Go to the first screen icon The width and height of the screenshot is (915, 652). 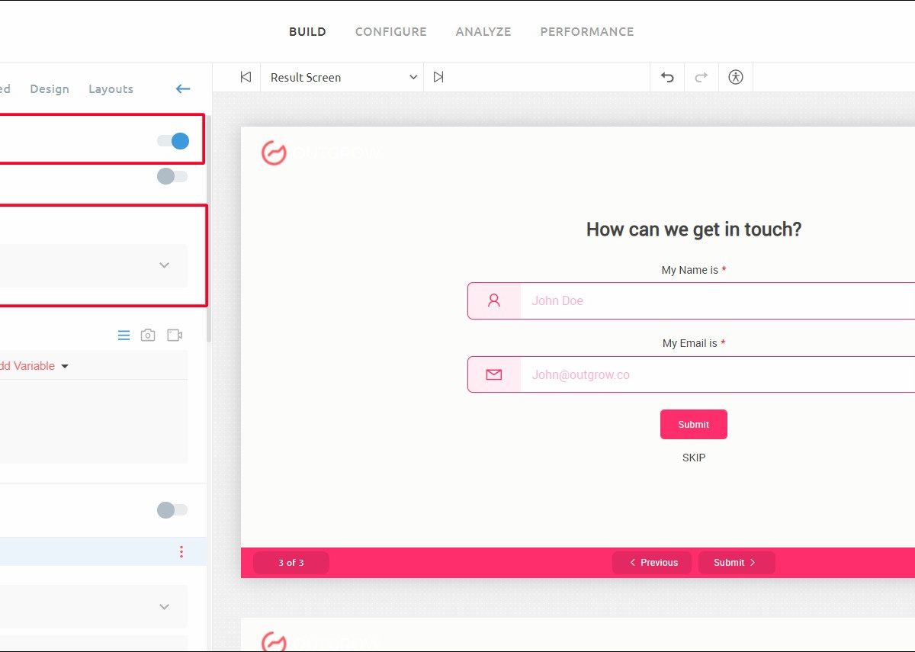pos(246,77)
